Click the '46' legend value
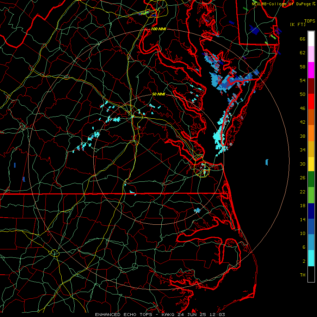The width and height of the screenshot is (317, 317). (x=303, y=108)
